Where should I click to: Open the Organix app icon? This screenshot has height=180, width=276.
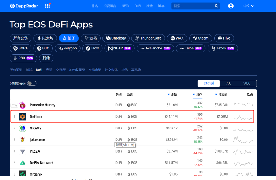[x=23, y=174]
